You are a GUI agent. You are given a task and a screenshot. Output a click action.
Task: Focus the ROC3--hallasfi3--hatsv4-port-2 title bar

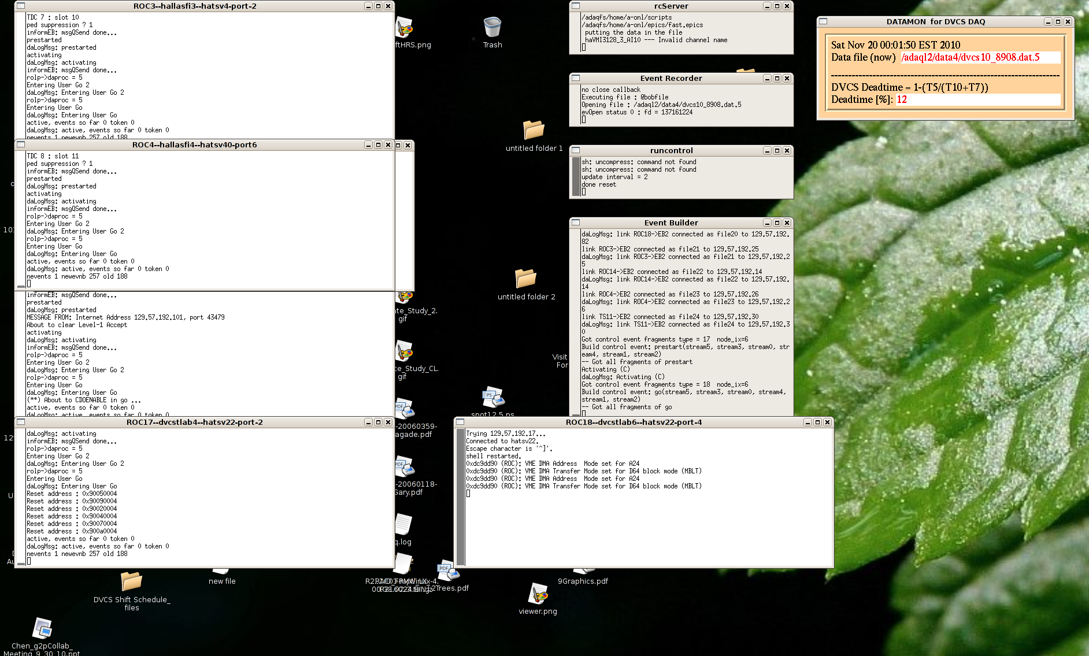point(195,6)
